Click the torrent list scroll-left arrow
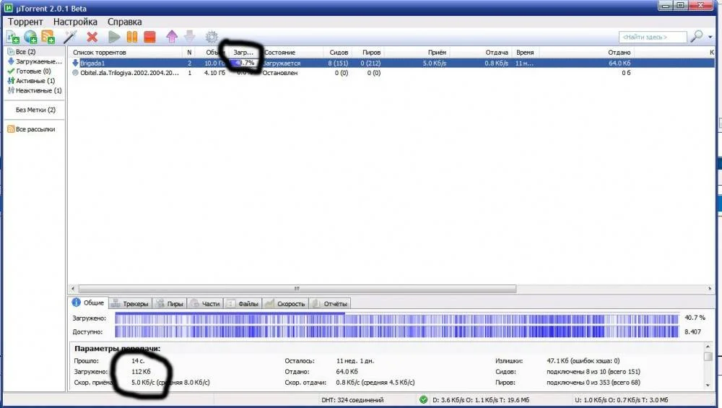The height and width of the screenshot is (408, 722). point(73,289)
